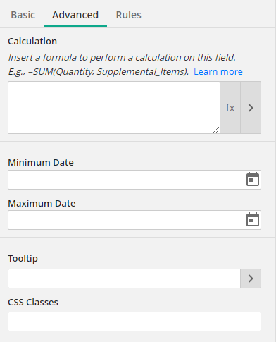The width and height of the screenshot is (276, 342).
Task: Open the Minimum Date calendar picker
Action: pyautogui.click(x=253, y=180)
